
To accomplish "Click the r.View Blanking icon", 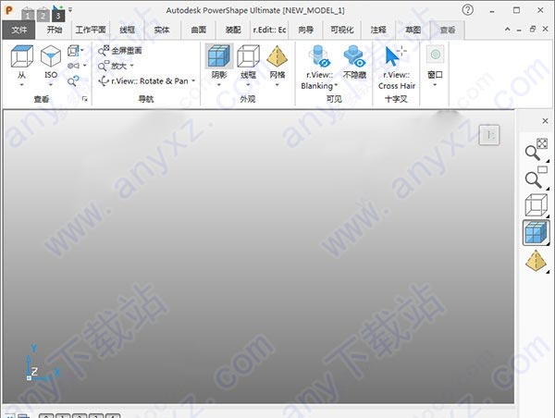I will pos(319,56).
